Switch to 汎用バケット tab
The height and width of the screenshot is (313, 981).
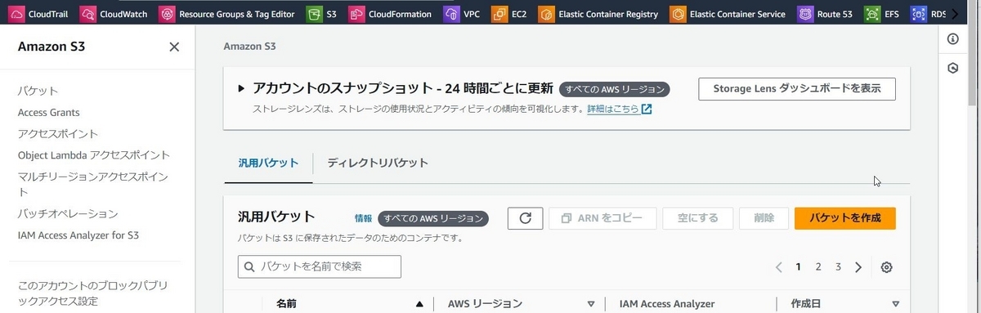click(x=268, y=163)
